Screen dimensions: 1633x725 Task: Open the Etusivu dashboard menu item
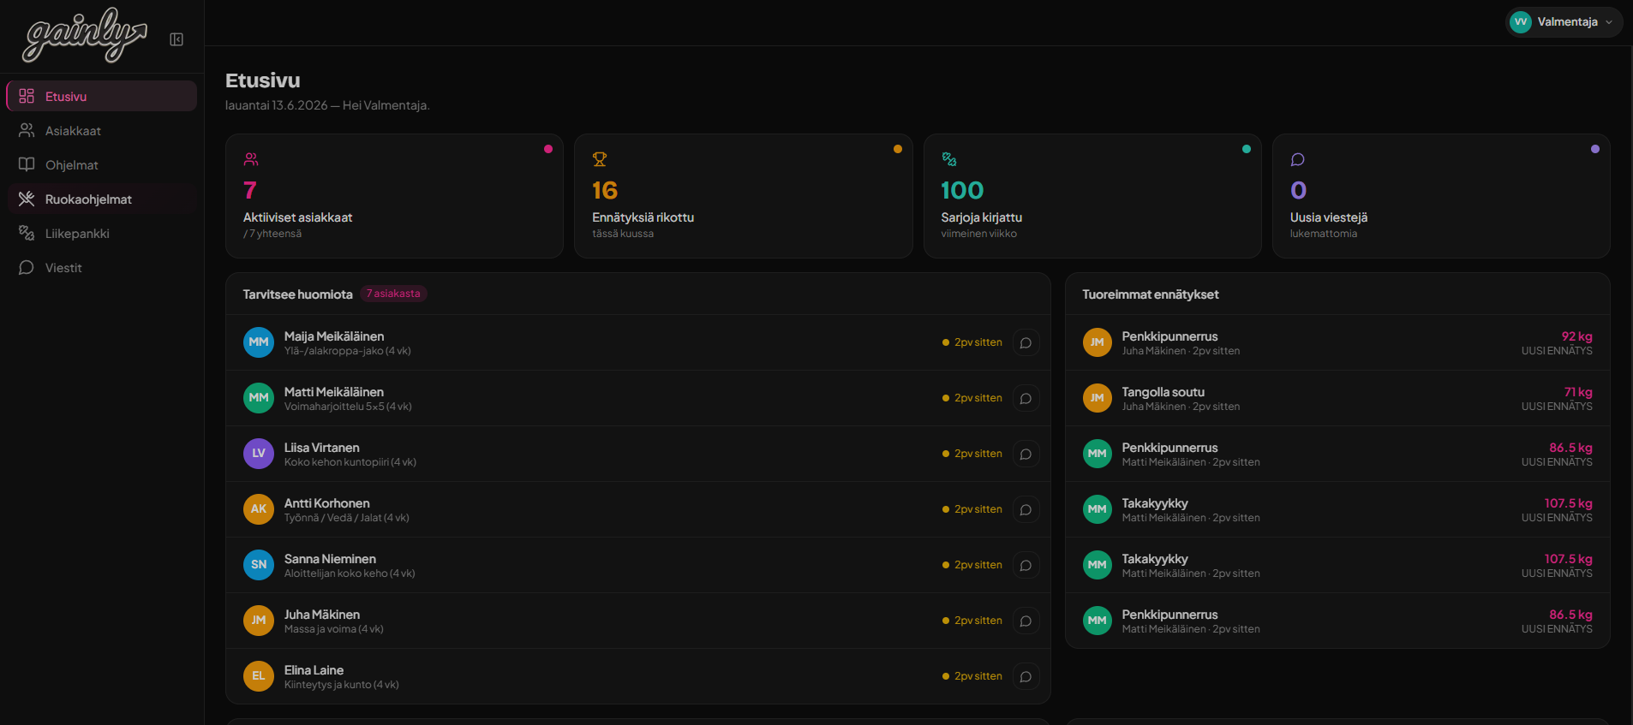click(x=101, y=96)
